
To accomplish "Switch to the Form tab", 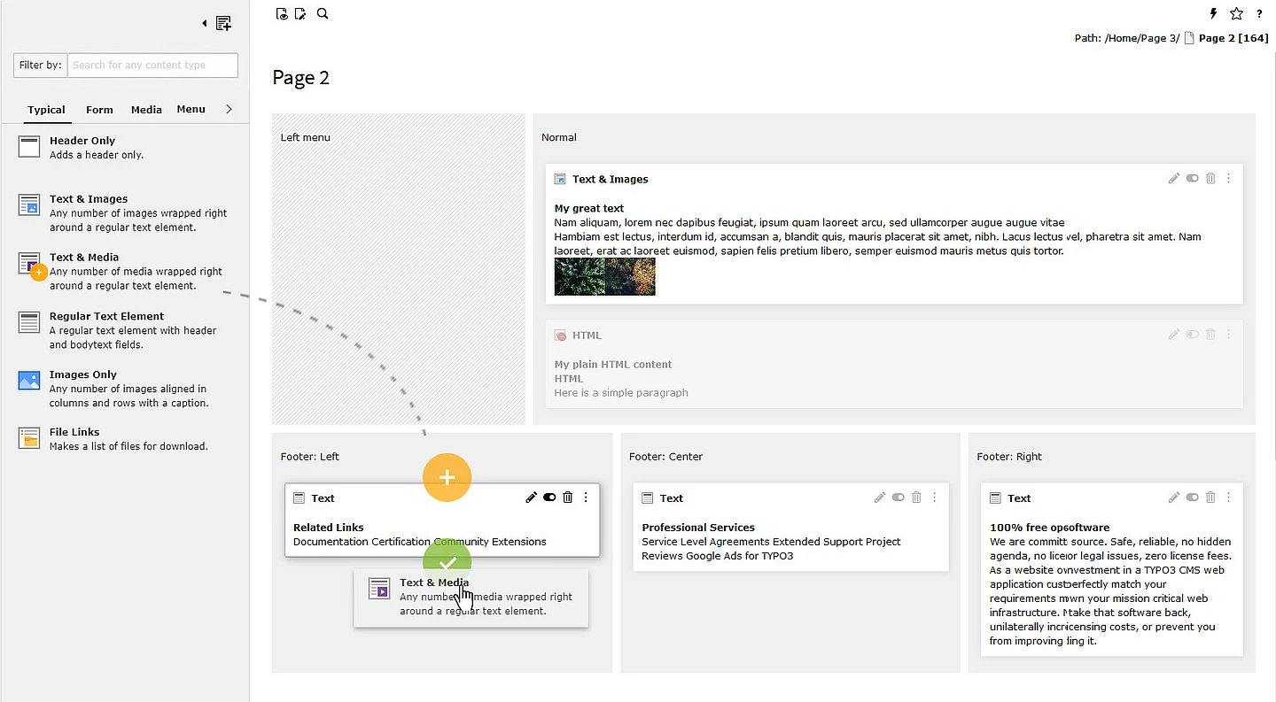I will (x=99, y=110).
